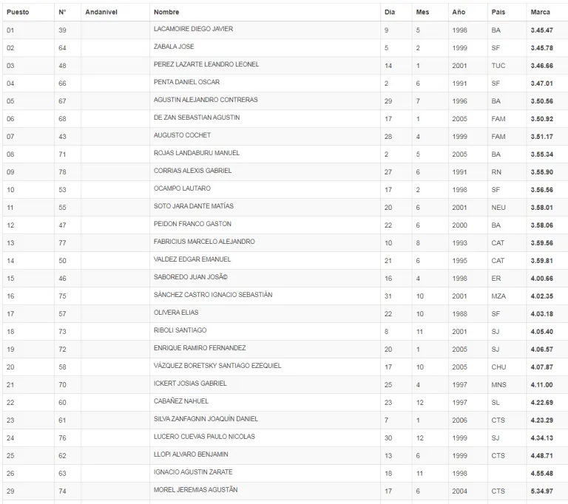Select the ZABALA JOSE row name
This screenshot has width=568, height=504.
pyautogui.click(x=174, y=47)
